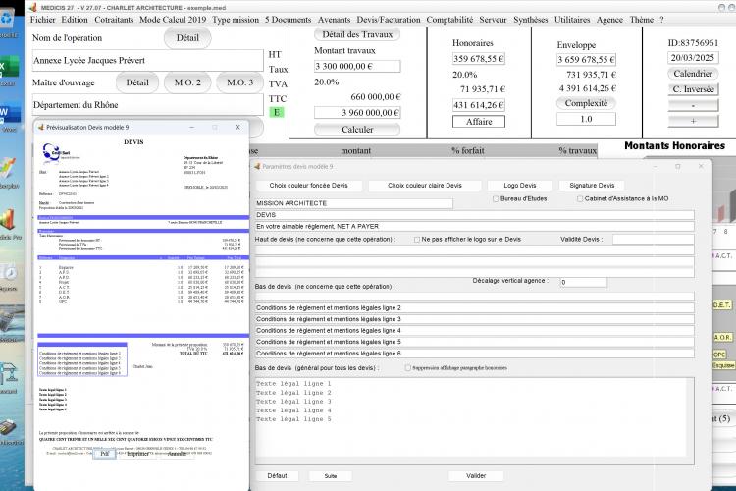Screen dimensions: 736x491
Task: Click the Montant travaux field 3 300 000,00 €
Action: point(357,66)
